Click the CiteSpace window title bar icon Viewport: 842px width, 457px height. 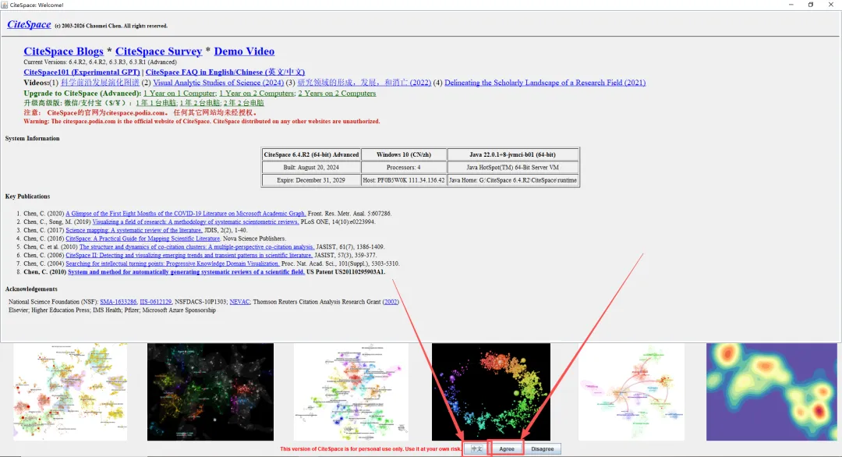[x=5, y=5]
